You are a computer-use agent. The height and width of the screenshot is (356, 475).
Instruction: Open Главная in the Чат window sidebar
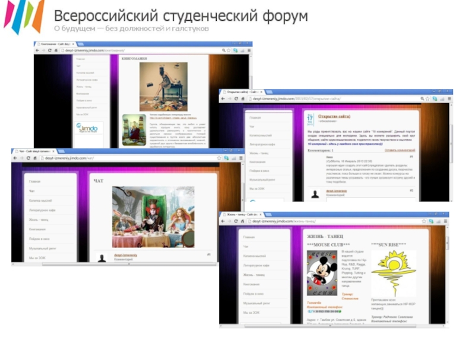pos(35,182)
